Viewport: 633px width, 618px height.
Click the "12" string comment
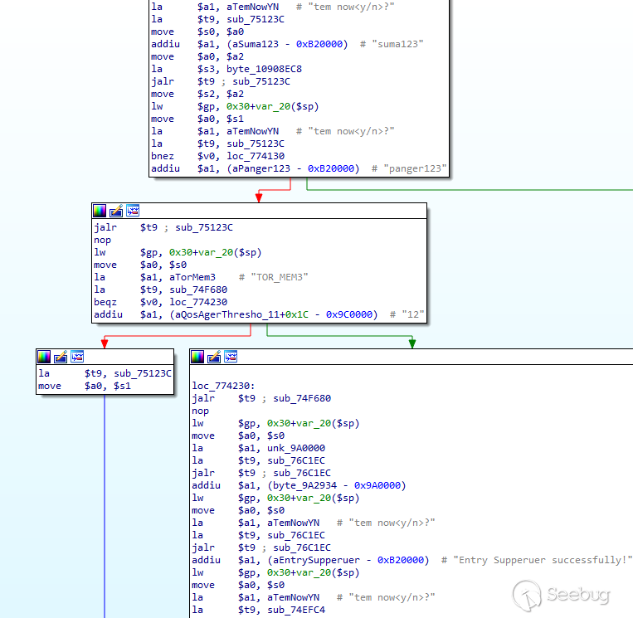pos(412,315)
